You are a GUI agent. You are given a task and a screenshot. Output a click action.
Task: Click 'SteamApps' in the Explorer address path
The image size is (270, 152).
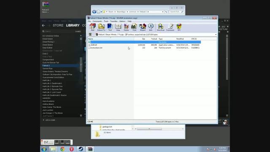pos(121,12)
